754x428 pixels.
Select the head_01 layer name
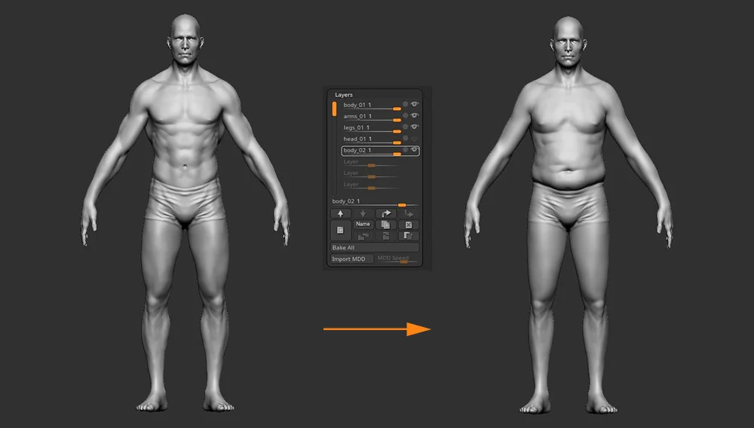coord(357,139)
